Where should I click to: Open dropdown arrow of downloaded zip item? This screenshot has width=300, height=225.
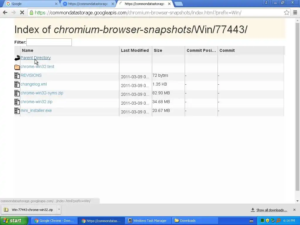(x=59, y=209)
